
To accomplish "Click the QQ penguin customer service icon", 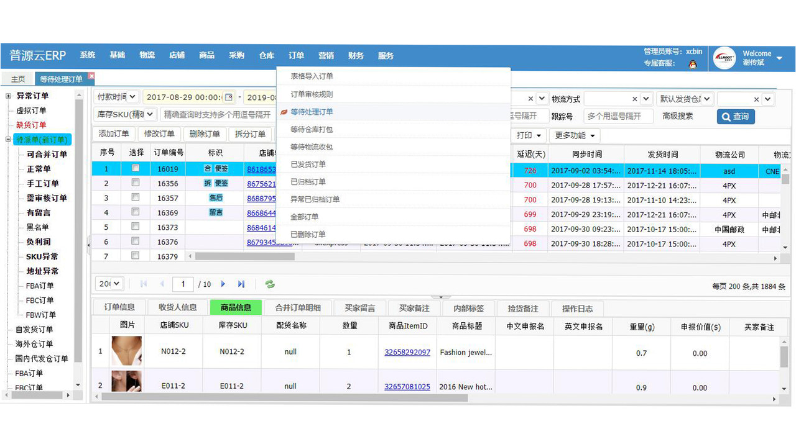I will 692,63.
